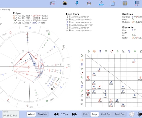Open the grid table view icon
Screen dimensions: 142x118
point(125,3)
